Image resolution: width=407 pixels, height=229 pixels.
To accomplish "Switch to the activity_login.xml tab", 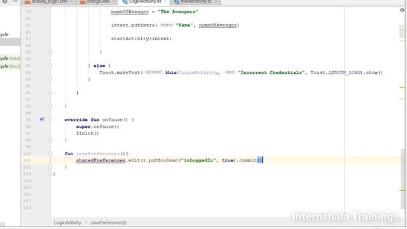I will pyautogui.click(x=49, y=2).
